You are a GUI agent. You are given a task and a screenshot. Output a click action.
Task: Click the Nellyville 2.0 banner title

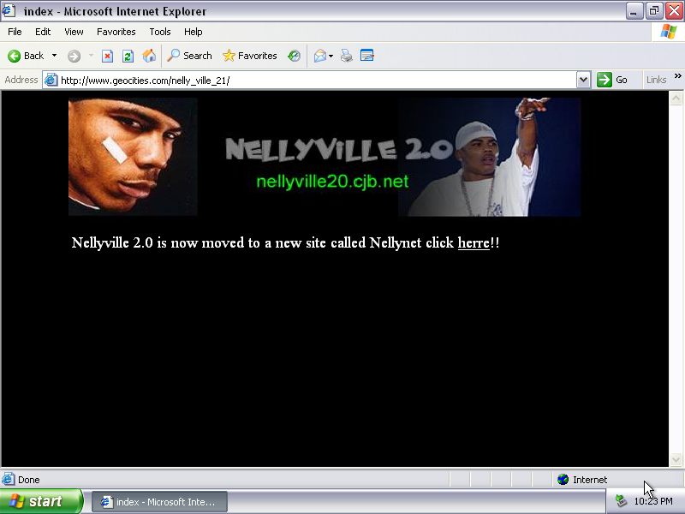tap(338, 149)
